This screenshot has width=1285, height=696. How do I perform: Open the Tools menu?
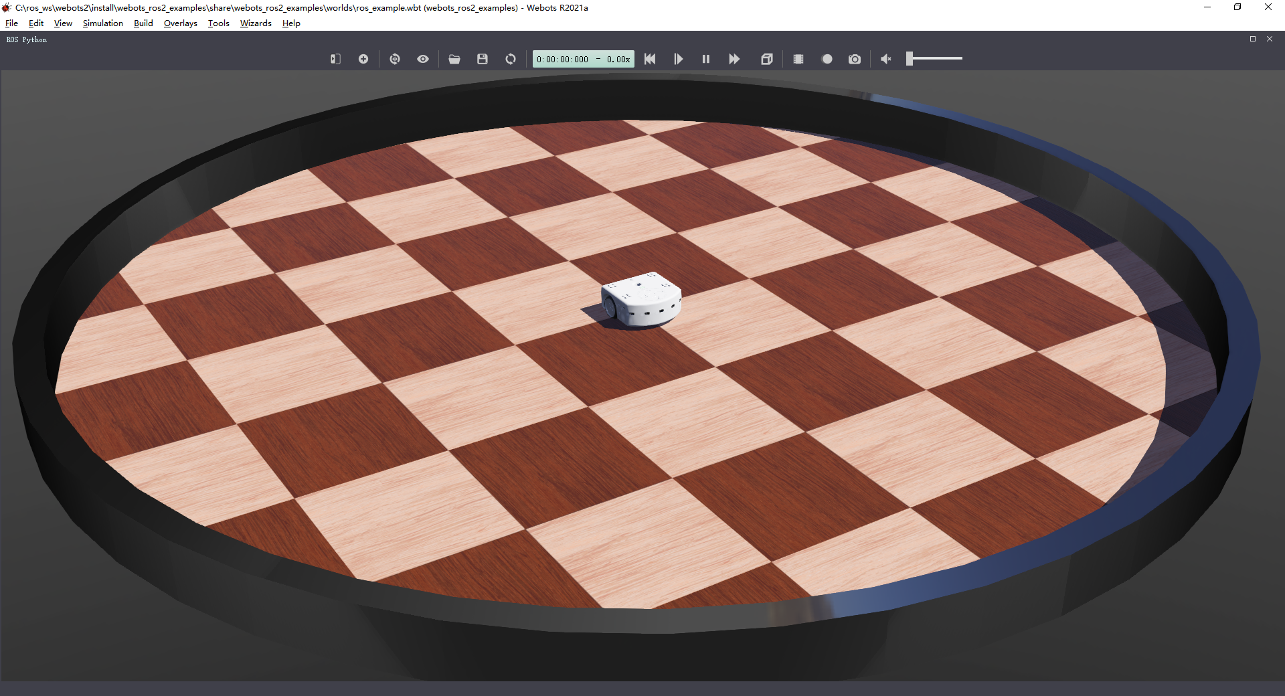(x=218, y=23)
